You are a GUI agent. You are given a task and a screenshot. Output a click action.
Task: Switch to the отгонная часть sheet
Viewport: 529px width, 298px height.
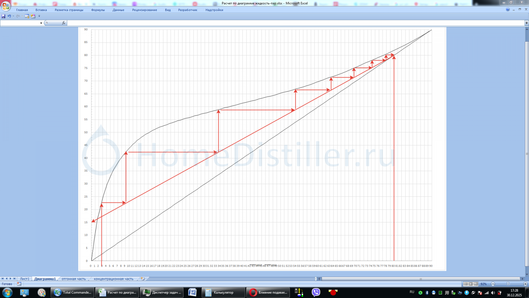[73, 279]
